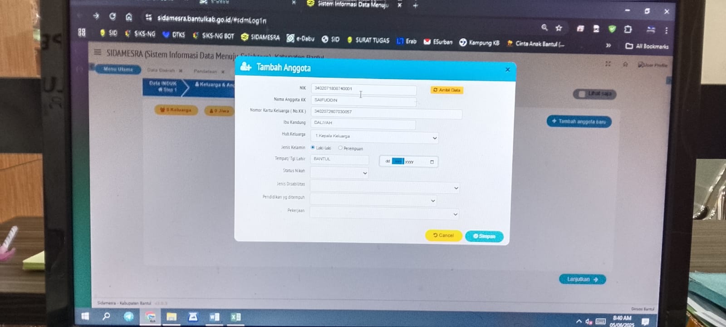Open the All Bookmarks folder

[x=647, y=46]
